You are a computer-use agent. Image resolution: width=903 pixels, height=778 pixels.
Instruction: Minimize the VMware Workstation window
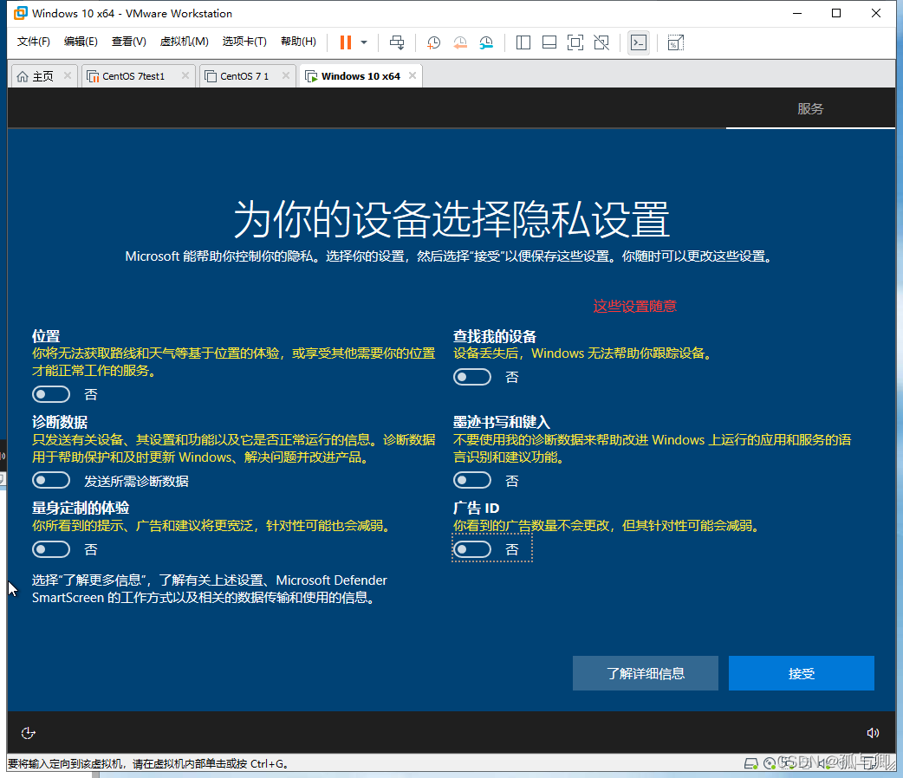(x=797, y=13)
